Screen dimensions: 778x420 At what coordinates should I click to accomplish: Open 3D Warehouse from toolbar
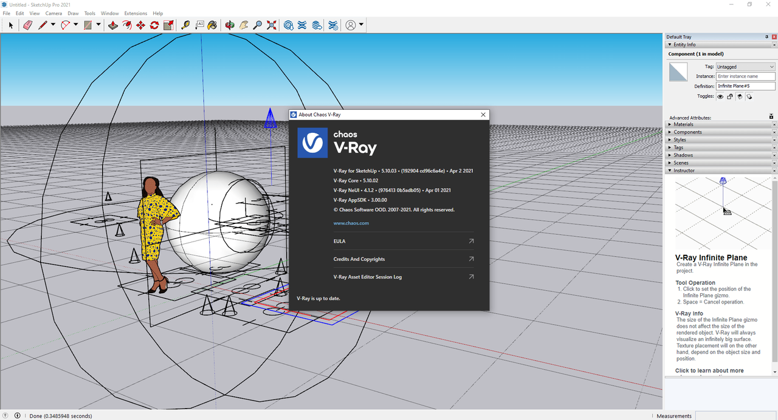pyautogui.click(x=289, y=25)
